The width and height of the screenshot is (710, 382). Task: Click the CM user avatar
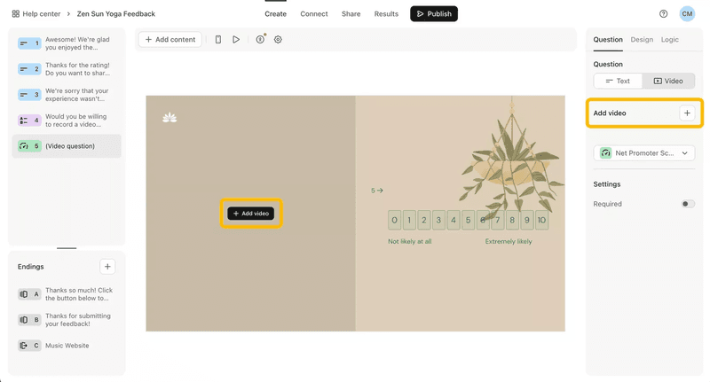click(x=687, y=14)
